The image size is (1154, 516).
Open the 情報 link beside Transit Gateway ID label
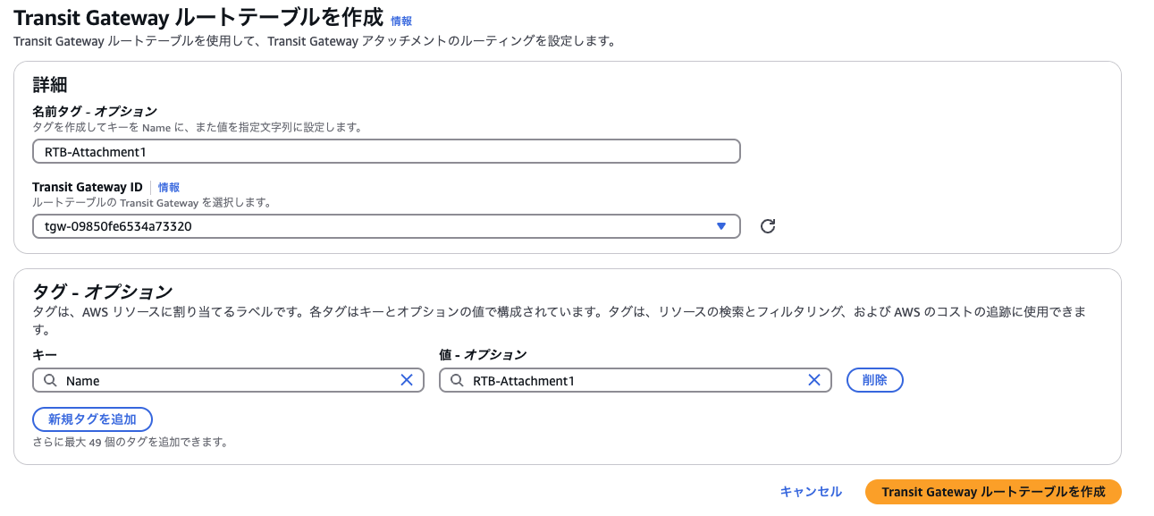[x=169, y=187]
